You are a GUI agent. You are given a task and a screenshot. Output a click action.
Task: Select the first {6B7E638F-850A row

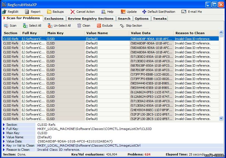111,66
